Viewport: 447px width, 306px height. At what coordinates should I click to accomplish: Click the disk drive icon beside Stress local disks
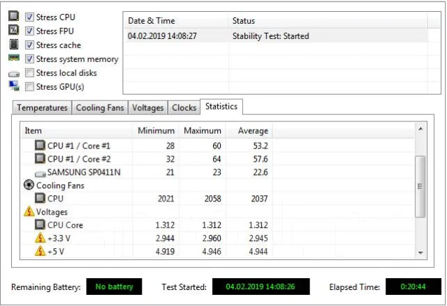click(x=14, y=74)
